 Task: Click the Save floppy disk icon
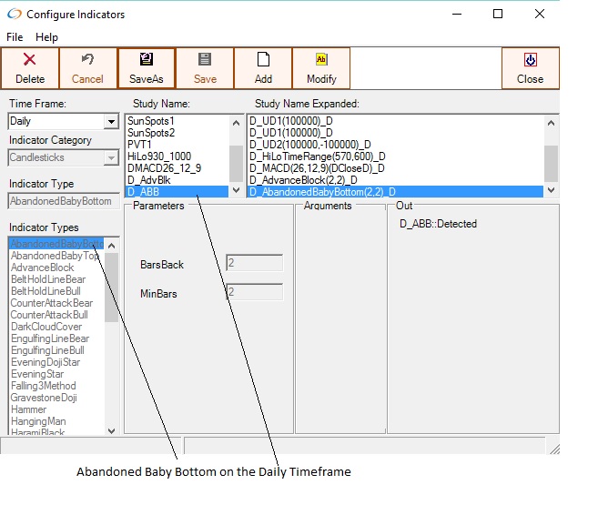point(205,60)
